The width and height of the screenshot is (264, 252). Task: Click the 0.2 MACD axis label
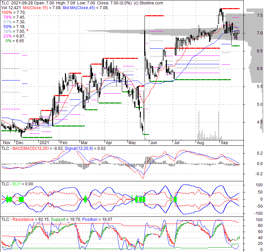260,153
